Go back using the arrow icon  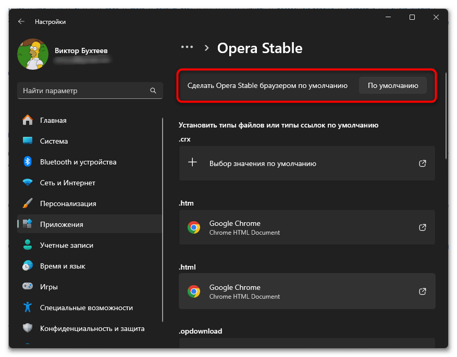coord(21,21)
